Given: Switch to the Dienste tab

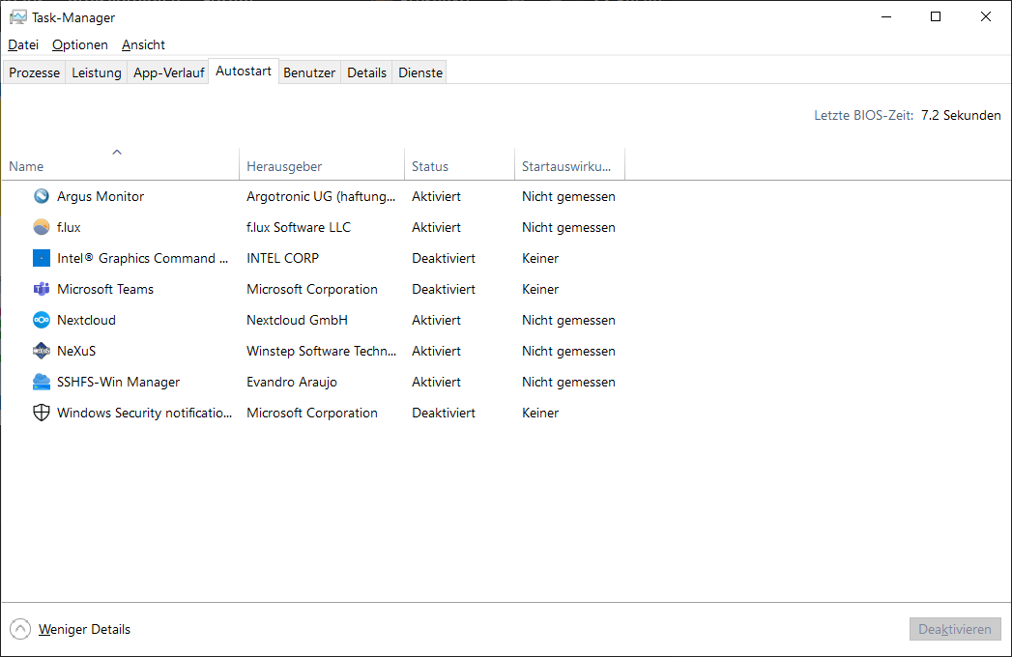Looking at the screenshot, I should click(x=420, y=72).
